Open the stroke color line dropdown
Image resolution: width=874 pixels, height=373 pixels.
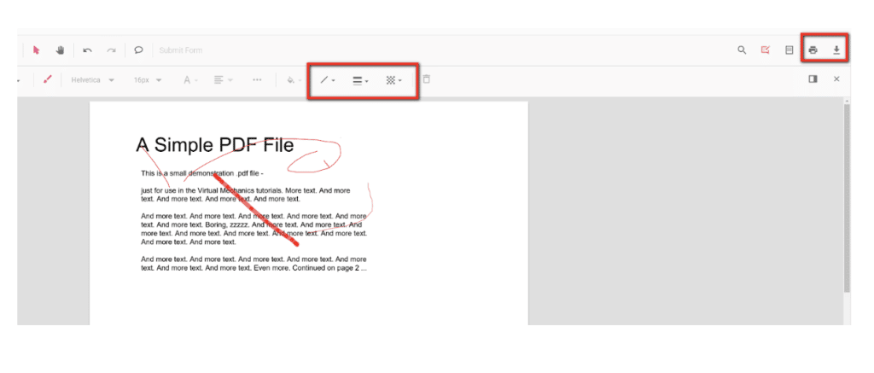(327, 80)
